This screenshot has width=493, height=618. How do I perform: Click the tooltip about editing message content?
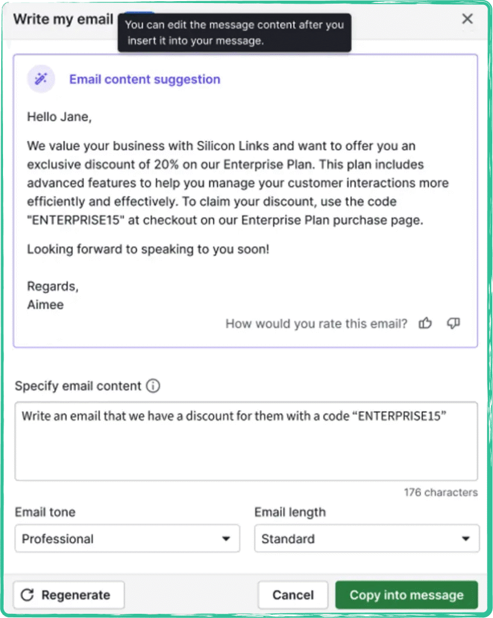tap(234, 33)
